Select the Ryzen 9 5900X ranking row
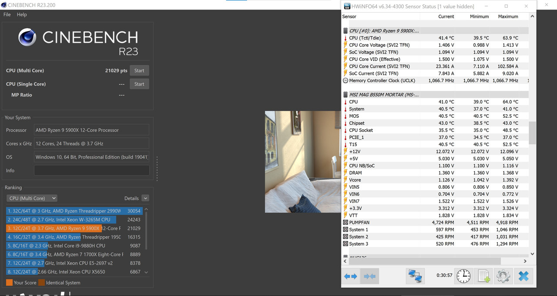Image resolution: width=557 pixels, height=296 pixels. [74, 228]
